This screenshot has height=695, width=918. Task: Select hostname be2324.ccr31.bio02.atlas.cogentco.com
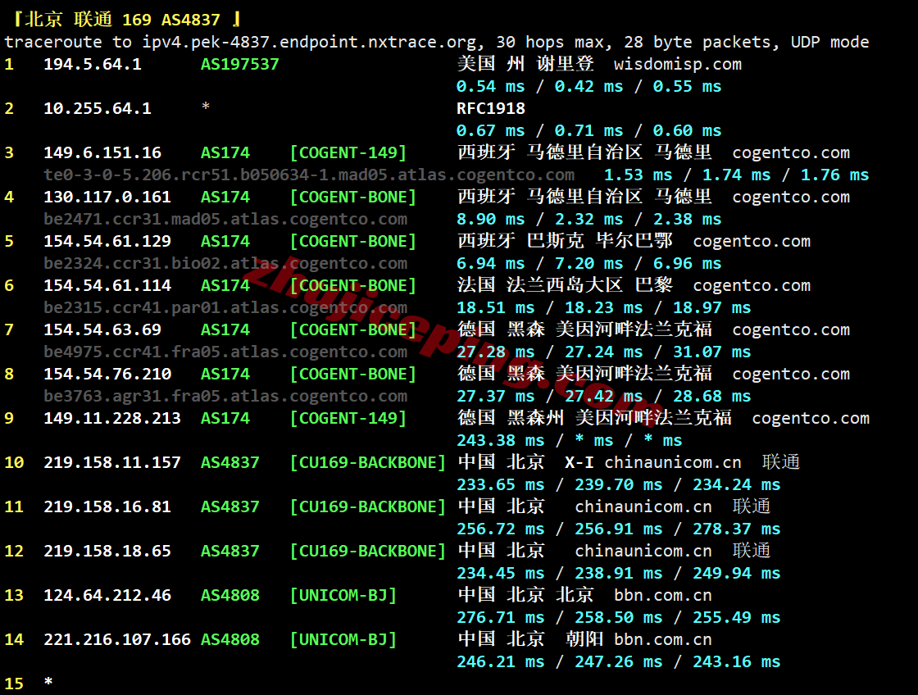(225, 263)
